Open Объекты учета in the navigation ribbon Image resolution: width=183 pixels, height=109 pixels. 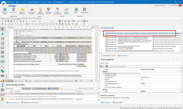coord(5,11)
